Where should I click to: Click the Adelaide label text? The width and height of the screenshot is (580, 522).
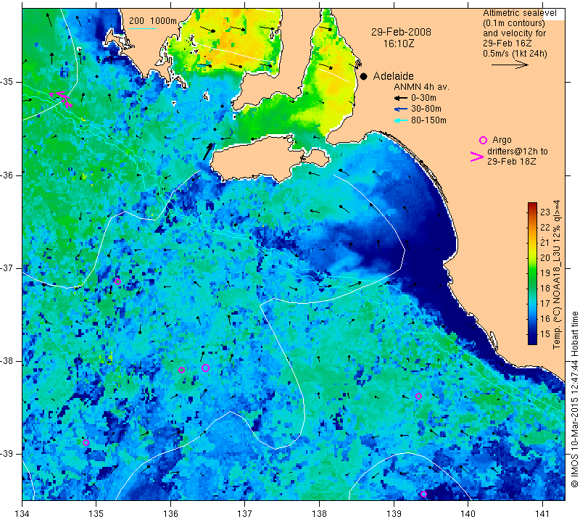(x=393, y=76)
